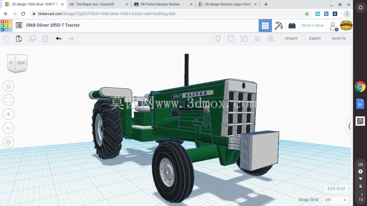Screen dimensions: 367x206
Task: Click the Align tool icon
Action: pos(257,39)
